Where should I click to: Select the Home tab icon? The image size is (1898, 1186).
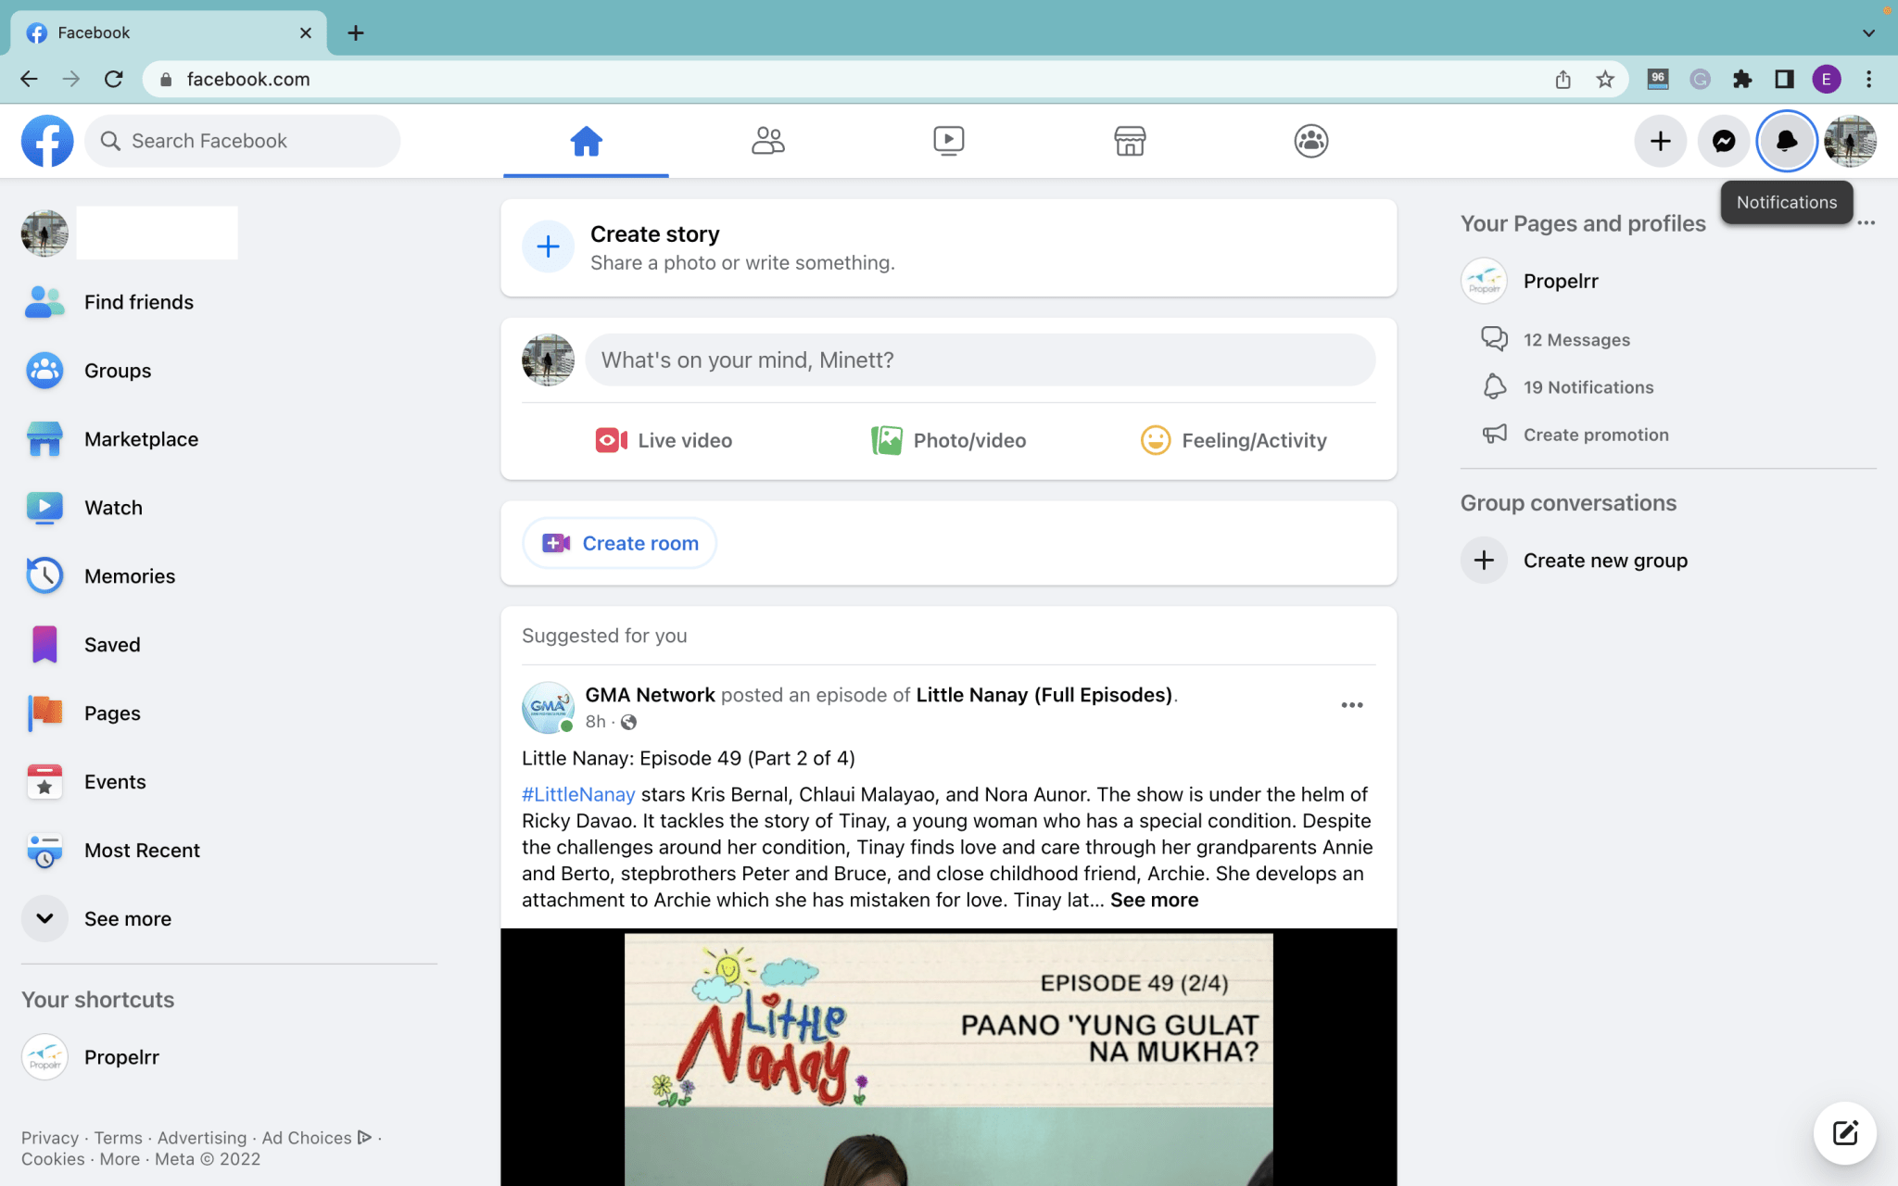coord(585,141)
